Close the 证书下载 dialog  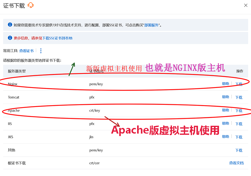click(x=246, y=5)
